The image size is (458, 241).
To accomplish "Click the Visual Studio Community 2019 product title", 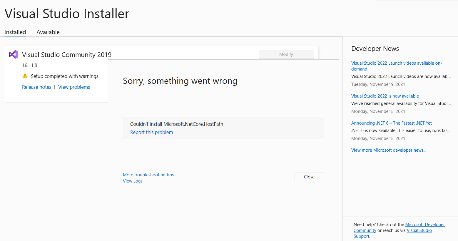I will [67, 55].
